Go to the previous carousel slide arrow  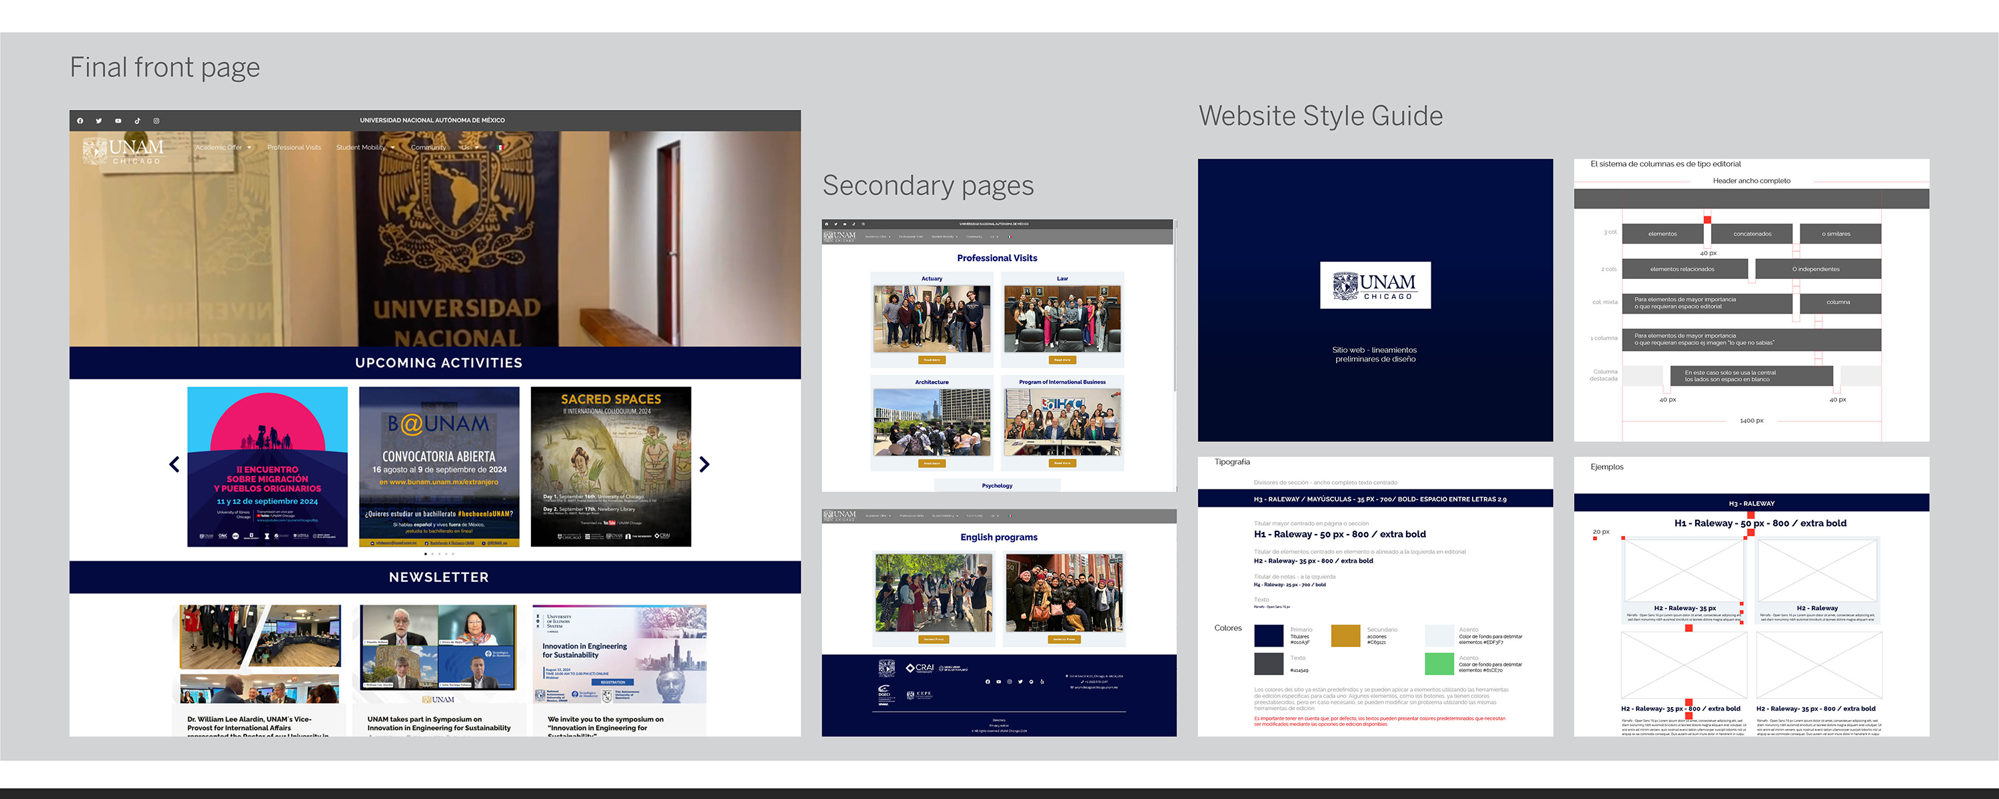tap(174, 465)
